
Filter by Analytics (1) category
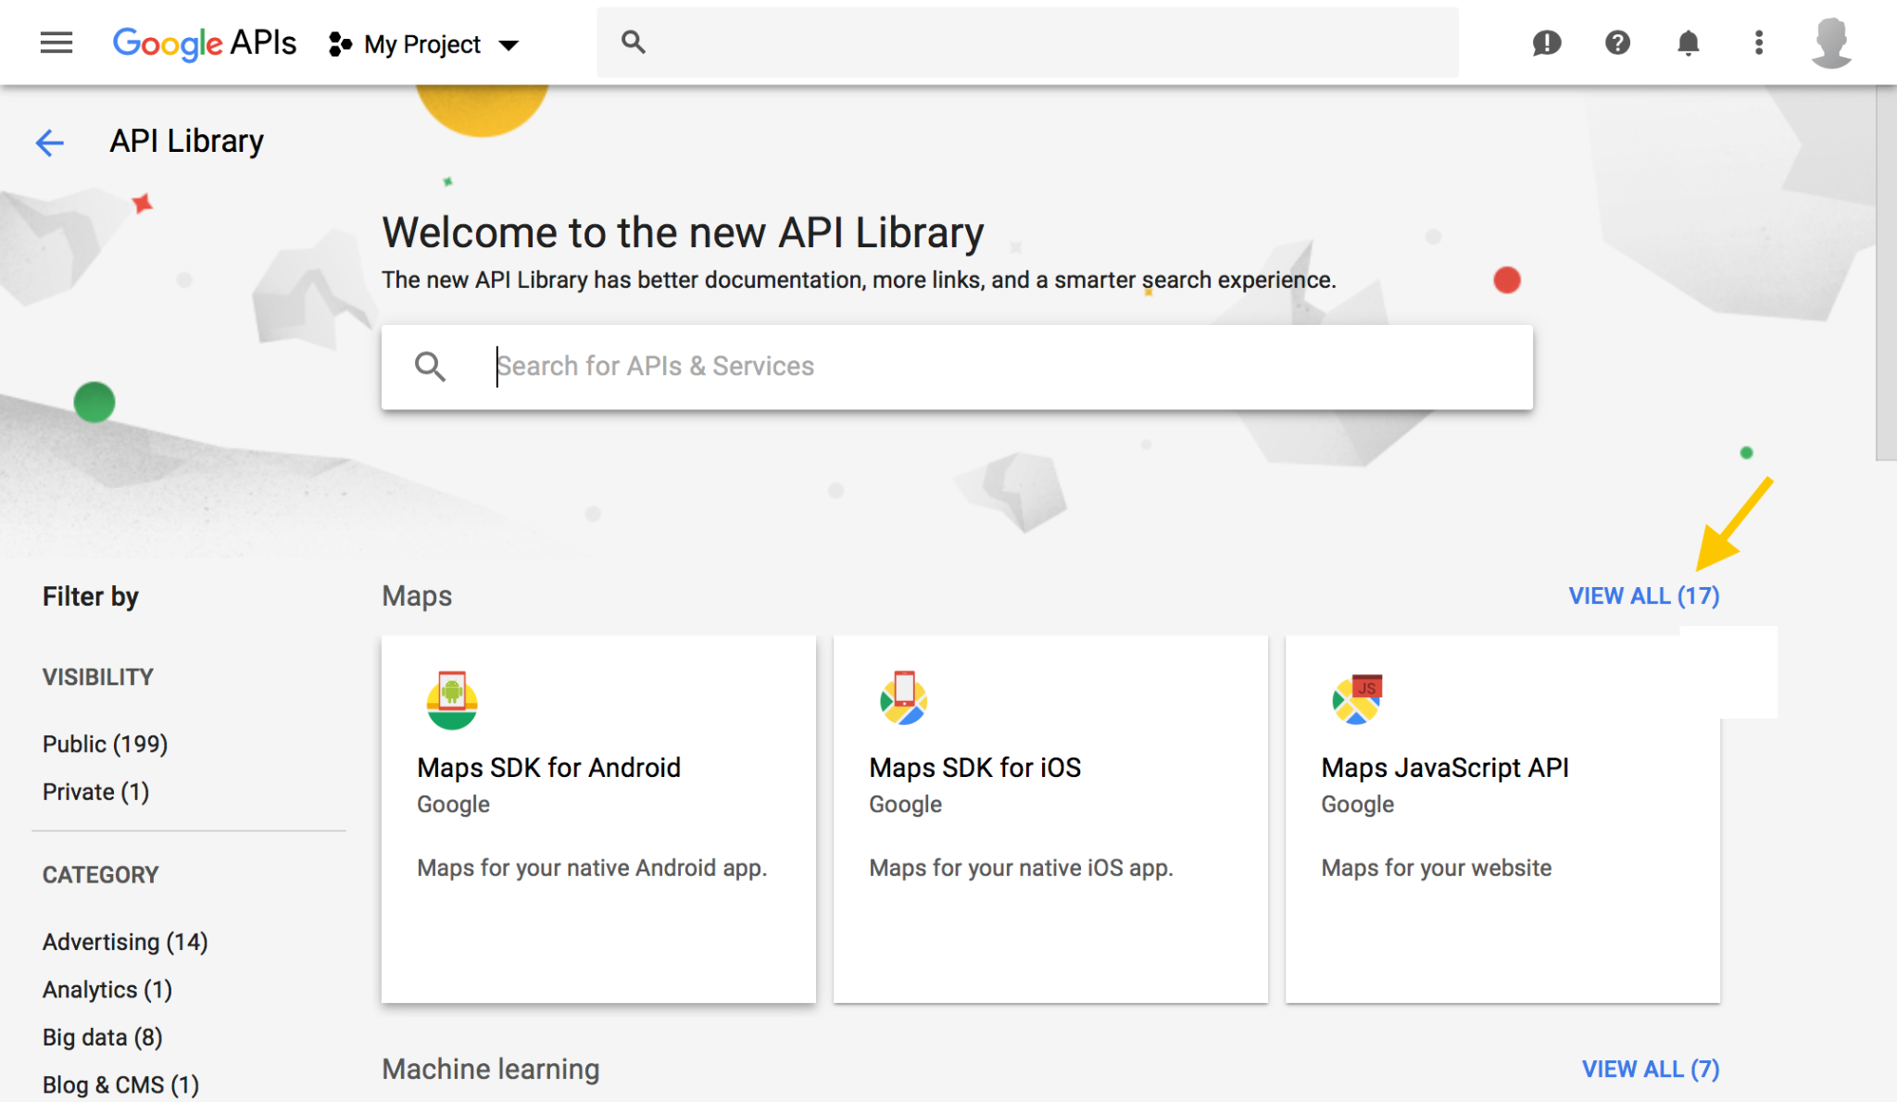coord(107,990)
